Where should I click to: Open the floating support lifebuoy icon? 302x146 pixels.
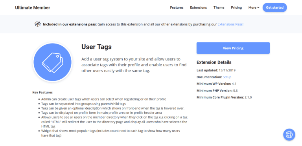click(x=289, y=135)
